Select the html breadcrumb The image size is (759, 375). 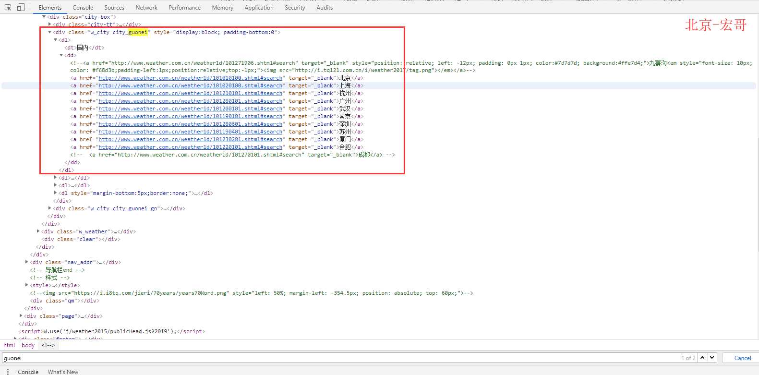(9, 345)
